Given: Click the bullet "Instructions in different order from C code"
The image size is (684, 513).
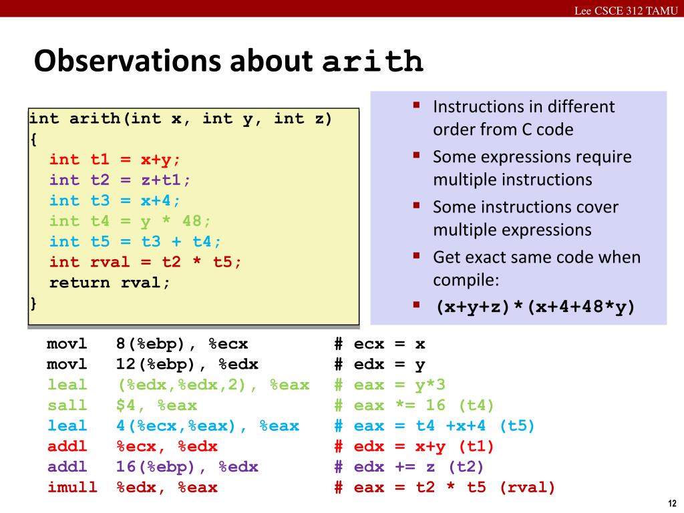Looking at the screenshot, I should coord(524,118).
